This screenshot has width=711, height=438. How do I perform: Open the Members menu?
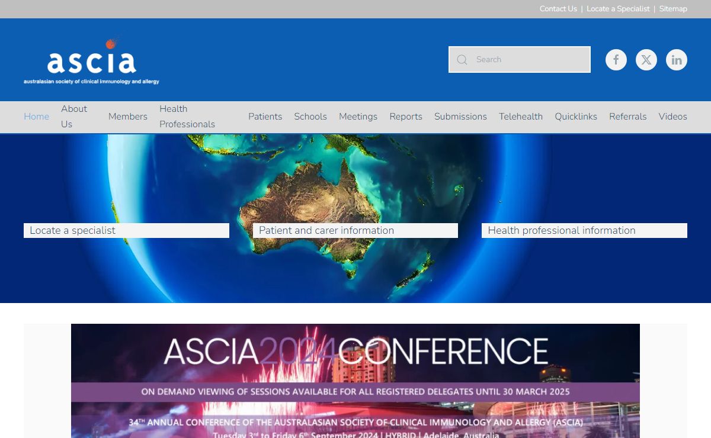[x=127, y=117]
